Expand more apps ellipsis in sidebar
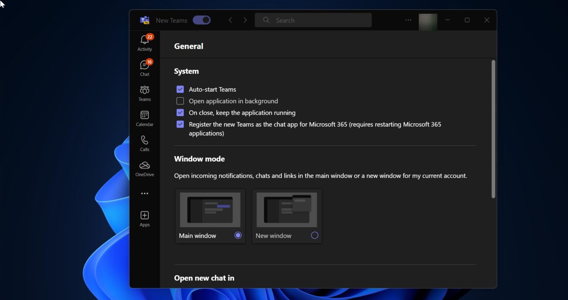568x300 pixels. click(145, 193)
